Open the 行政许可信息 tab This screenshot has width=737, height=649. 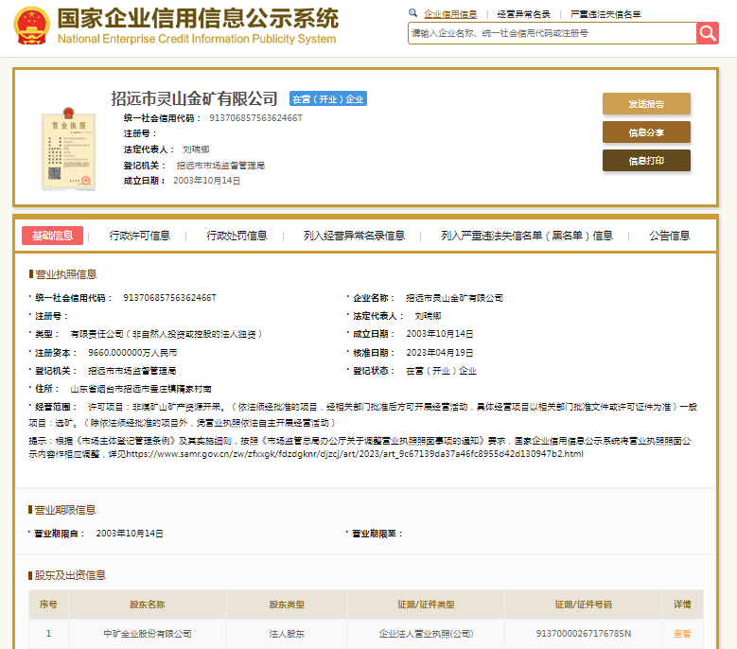(140, 236)
